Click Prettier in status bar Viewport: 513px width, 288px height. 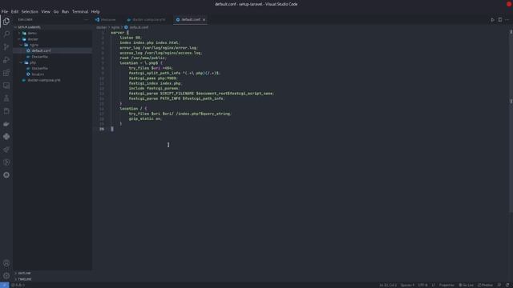pos(485,285)
